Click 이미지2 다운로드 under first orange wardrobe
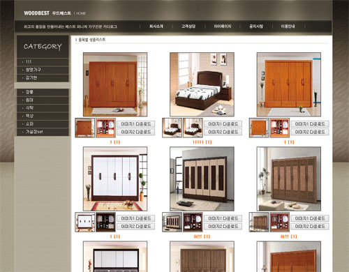The image size is (349, 272). point(136,132)
